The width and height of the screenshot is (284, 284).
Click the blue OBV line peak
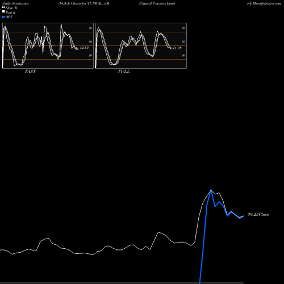(x=211, y=190)
